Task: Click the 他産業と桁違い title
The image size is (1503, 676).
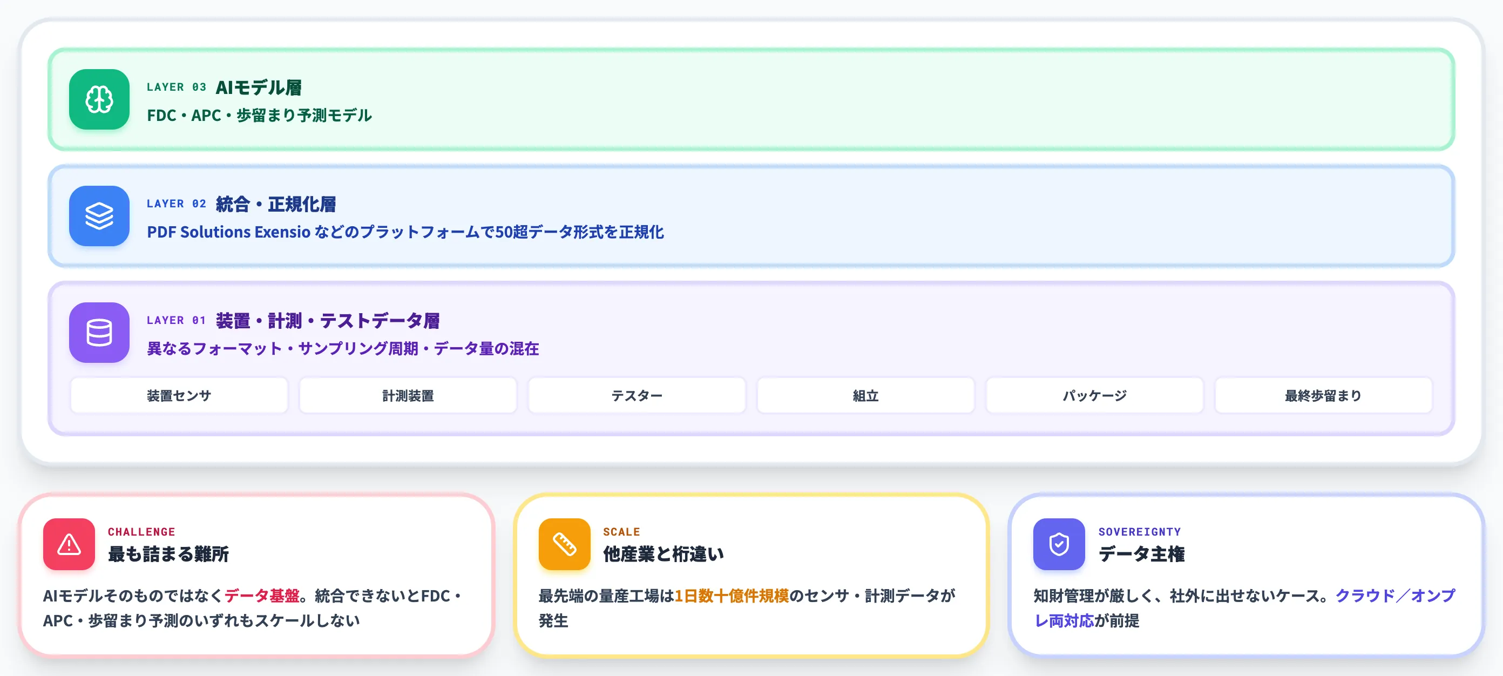Action: (x=664, y=554)
